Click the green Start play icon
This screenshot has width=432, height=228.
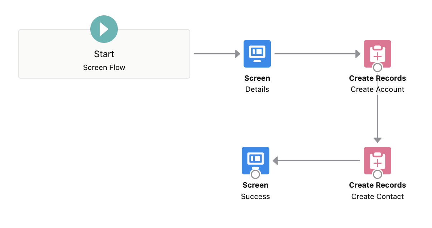point(104,29)
